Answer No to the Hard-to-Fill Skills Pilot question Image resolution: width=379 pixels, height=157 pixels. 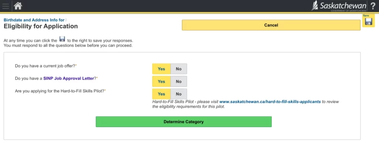179,94
